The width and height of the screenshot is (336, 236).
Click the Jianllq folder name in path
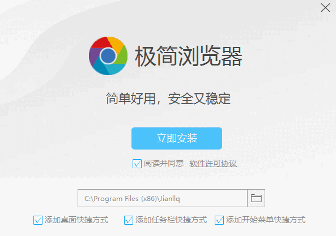point(169,199)
